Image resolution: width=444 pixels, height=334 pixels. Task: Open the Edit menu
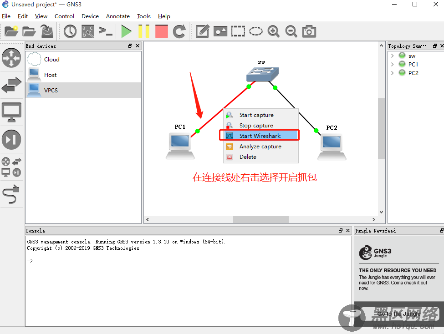(23, 16)
